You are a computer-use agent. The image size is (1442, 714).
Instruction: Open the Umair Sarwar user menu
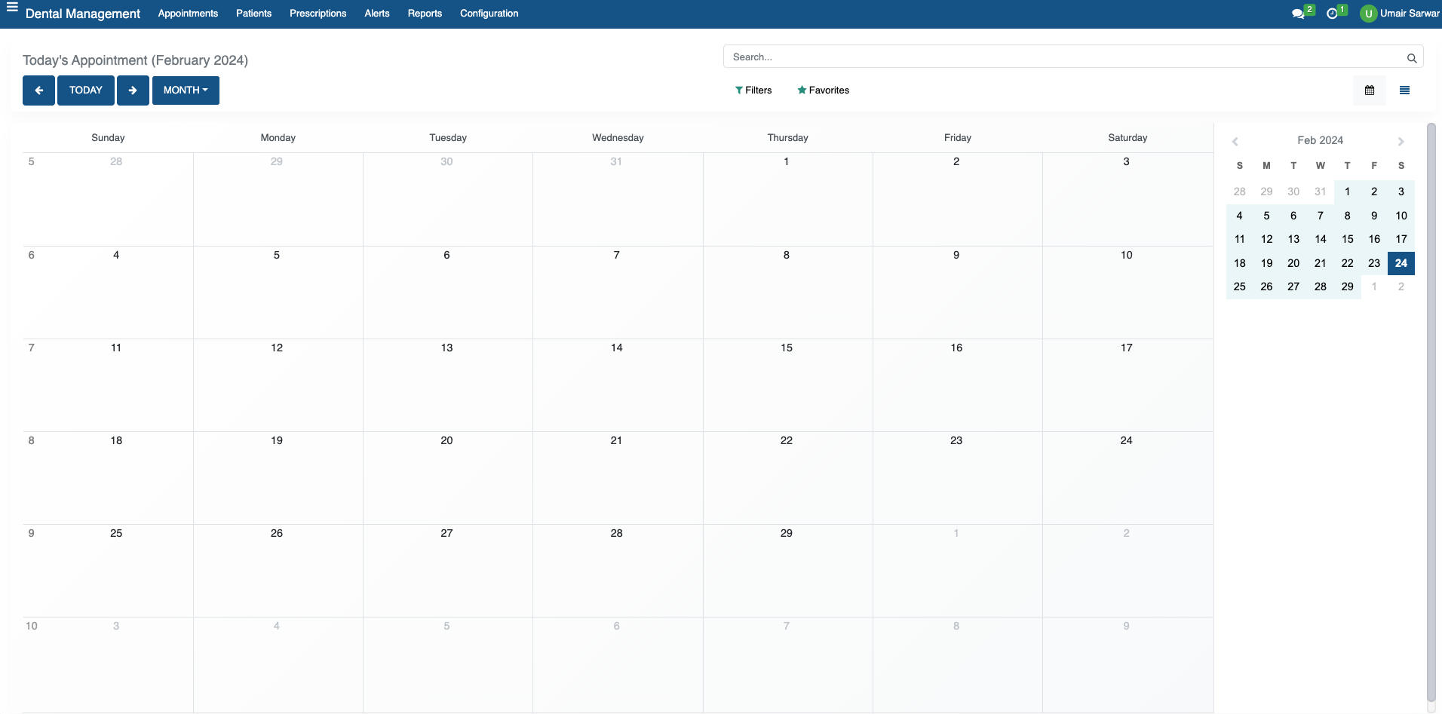click(1399, 14)
